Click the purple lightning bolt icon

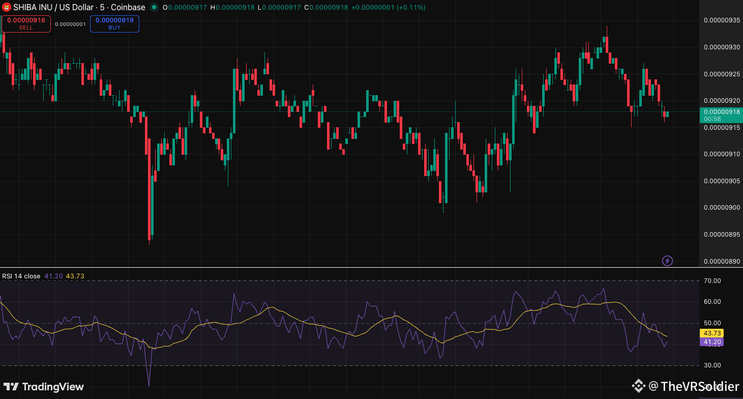667,261
